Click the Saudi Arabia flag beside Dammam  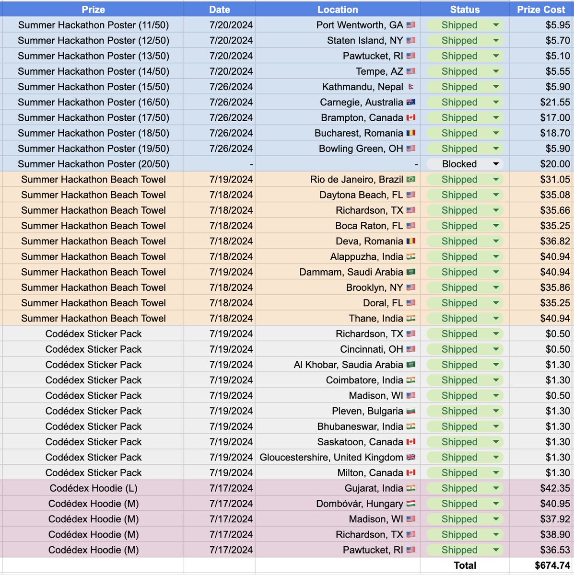pyautogui.click(x=411, y=272)
